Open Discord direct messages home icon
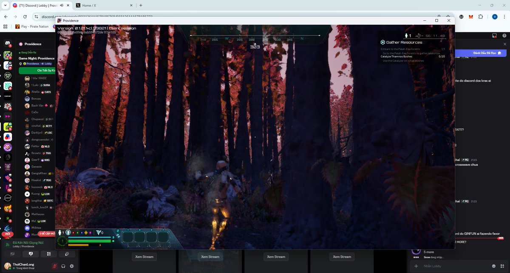Viewport: 510px width, 273px height. [8, 44]
